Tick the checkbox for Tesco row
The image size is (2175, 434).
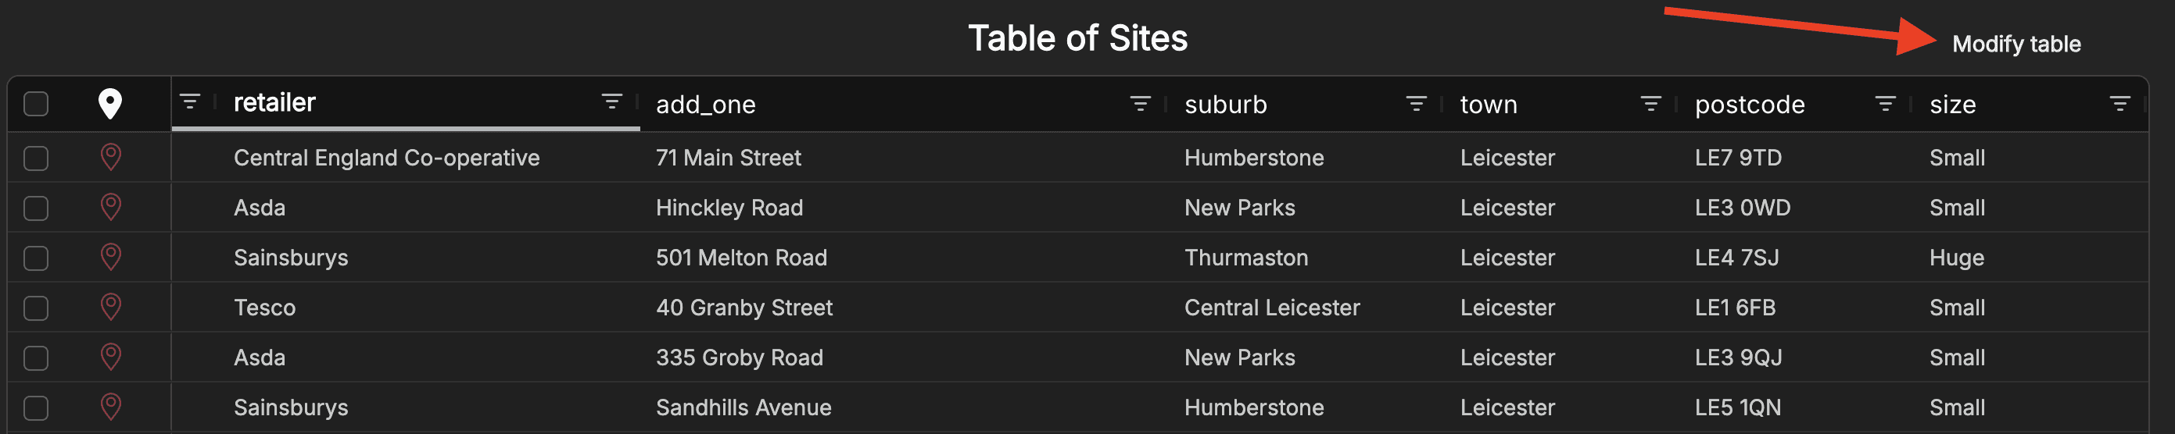pyautogui.click(x=36, y=308)
